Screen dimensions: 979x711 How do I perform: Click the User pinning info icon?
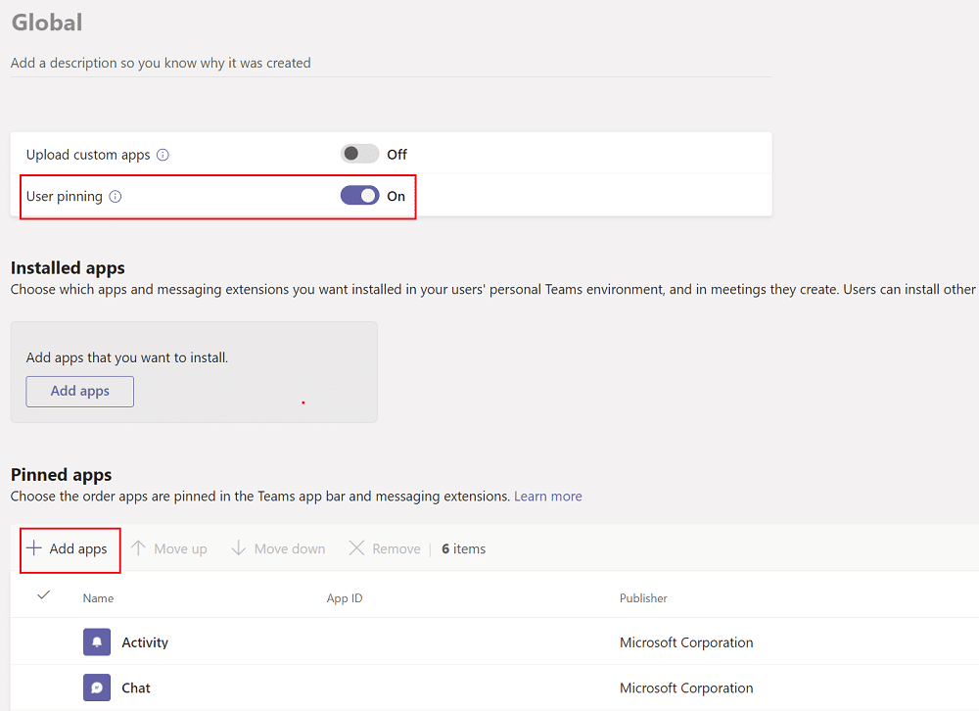tap(116, 197)
